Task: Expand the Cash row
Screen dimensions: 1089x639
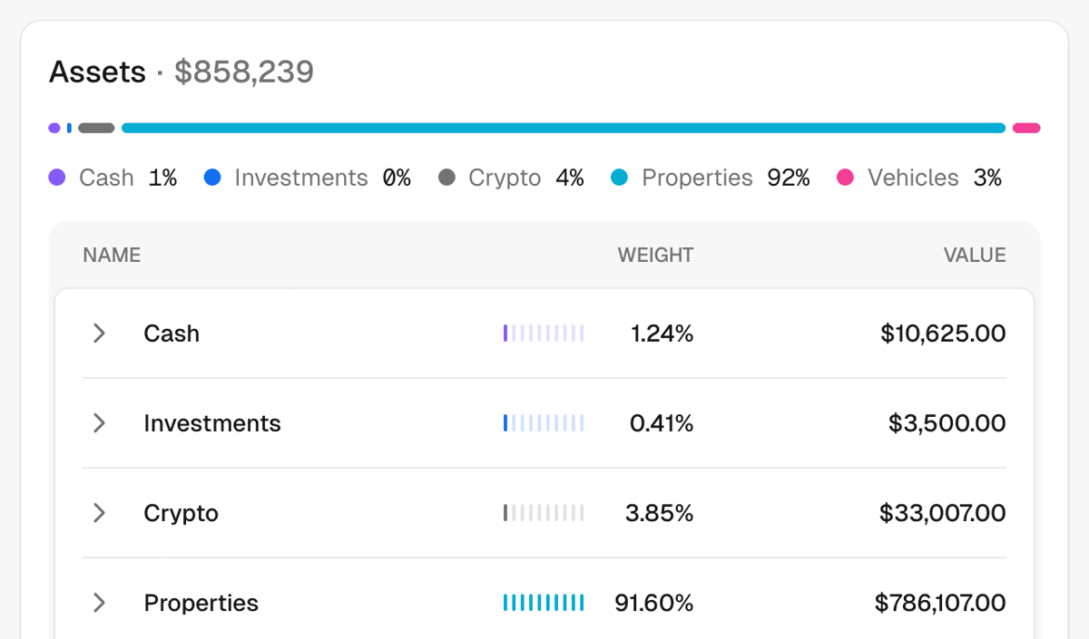Action: pos(99,333)
